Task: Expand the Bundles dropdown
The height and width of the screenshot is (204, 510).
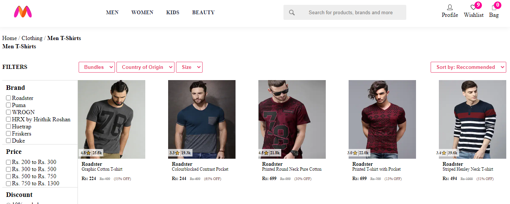Action: point(97,67)
